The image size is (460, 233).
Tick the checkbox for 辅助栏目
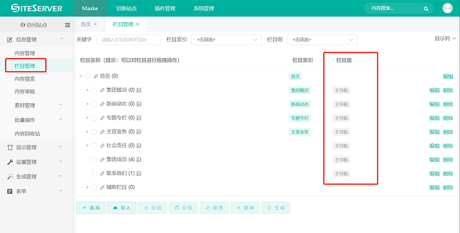[94, 188]
